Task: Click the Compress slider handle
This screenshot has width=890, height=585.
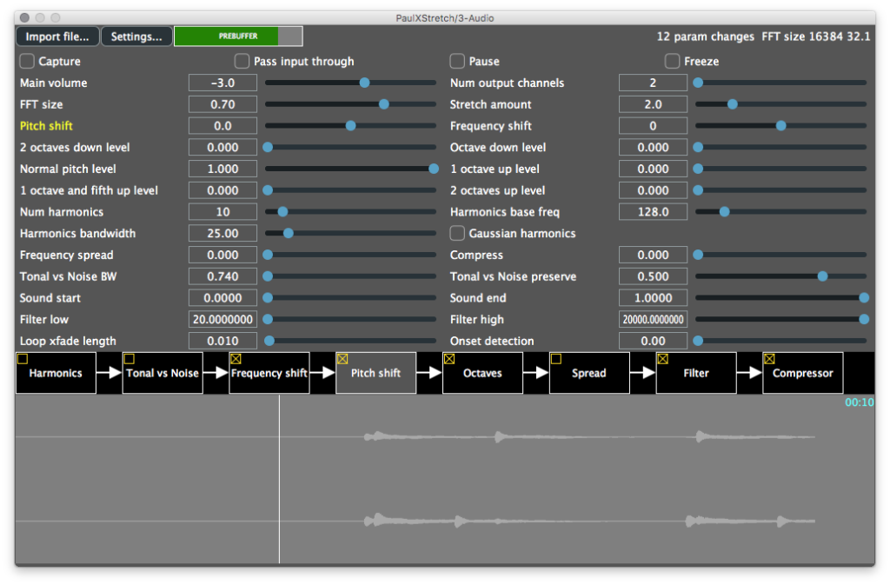Action: click(x=698, y=255)
